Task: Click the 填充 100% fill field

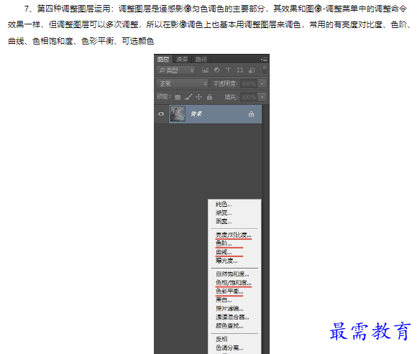Action: (249, 97)
